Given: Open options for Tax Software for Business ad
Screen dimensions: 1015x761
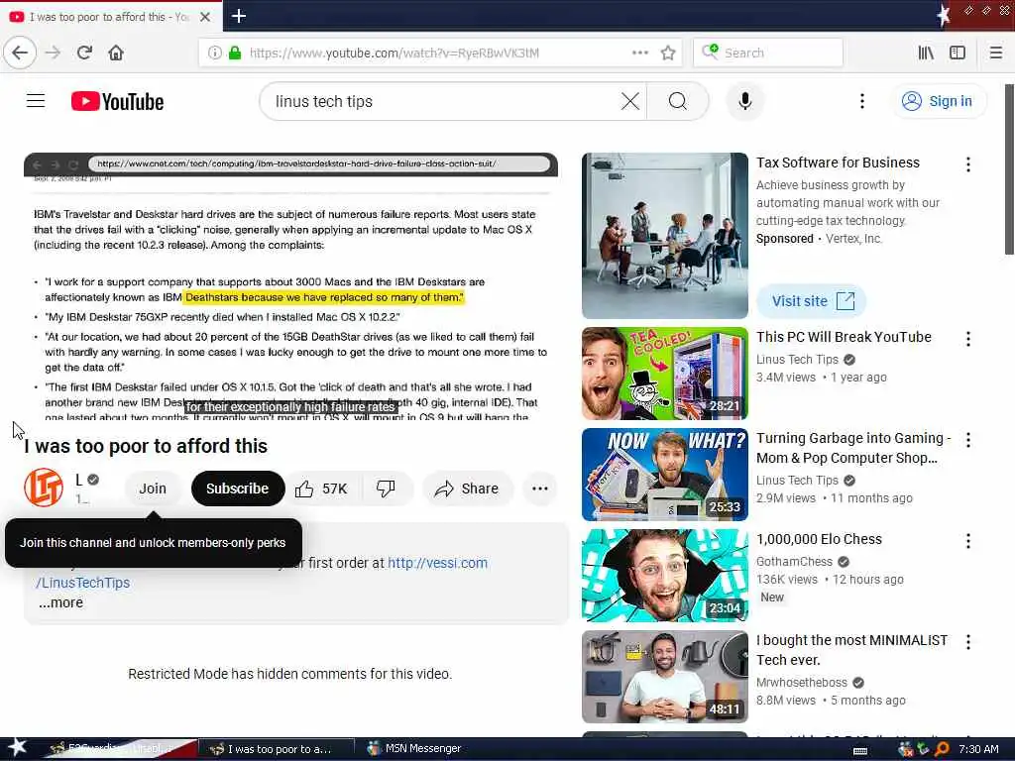Looking at the screenshot, I should [967, 164].
